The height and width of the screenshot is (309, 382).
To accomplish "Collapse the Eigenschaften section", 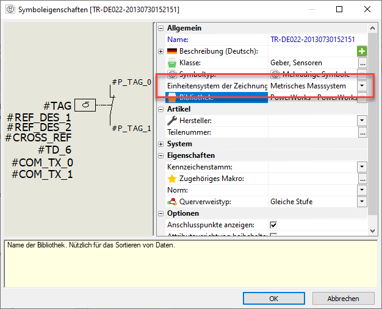I will click(x=161, y=155).
